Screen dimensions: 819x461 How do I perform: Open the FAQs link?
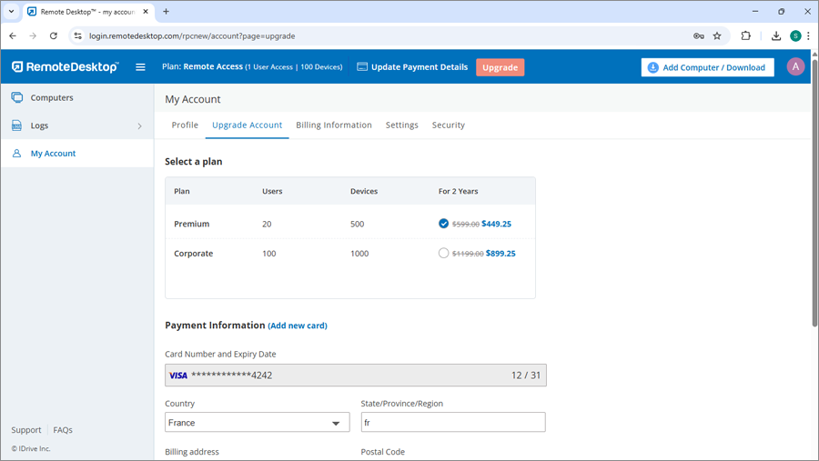tap(63, 430)
